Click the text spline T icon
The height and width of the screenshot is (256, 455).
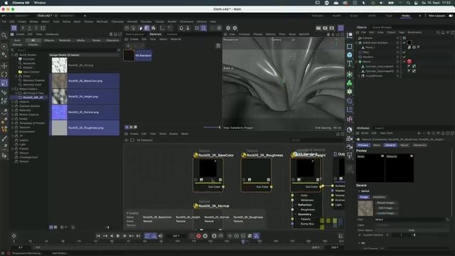pos(350,63)
